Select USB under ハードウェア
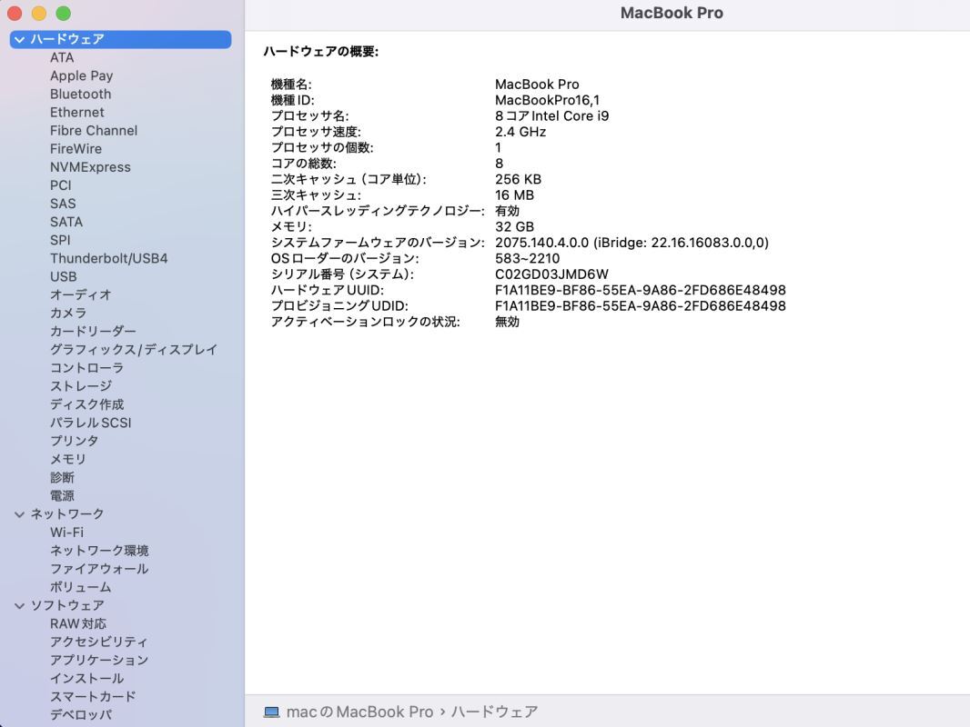 (x=63, y=276)
